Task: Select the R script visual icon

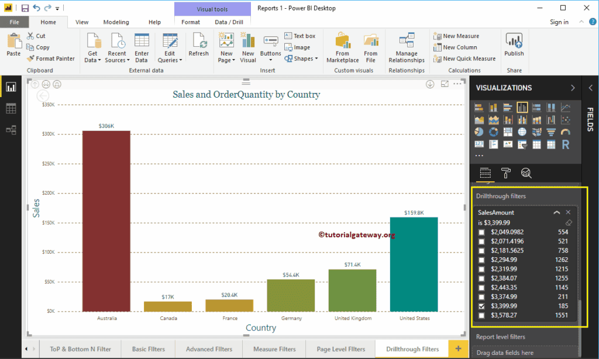Action: [566, 144]
